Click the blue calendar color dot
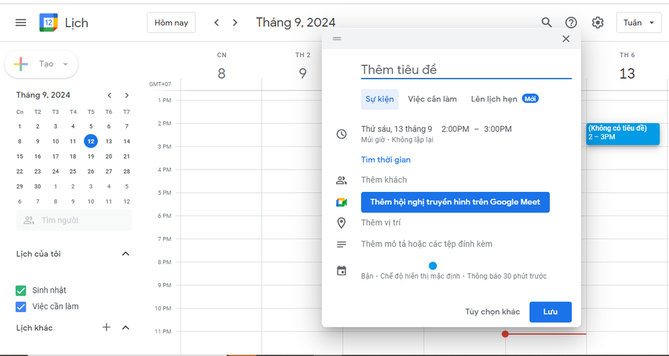Viewport: 669px width, 356px height. (433, 266)
